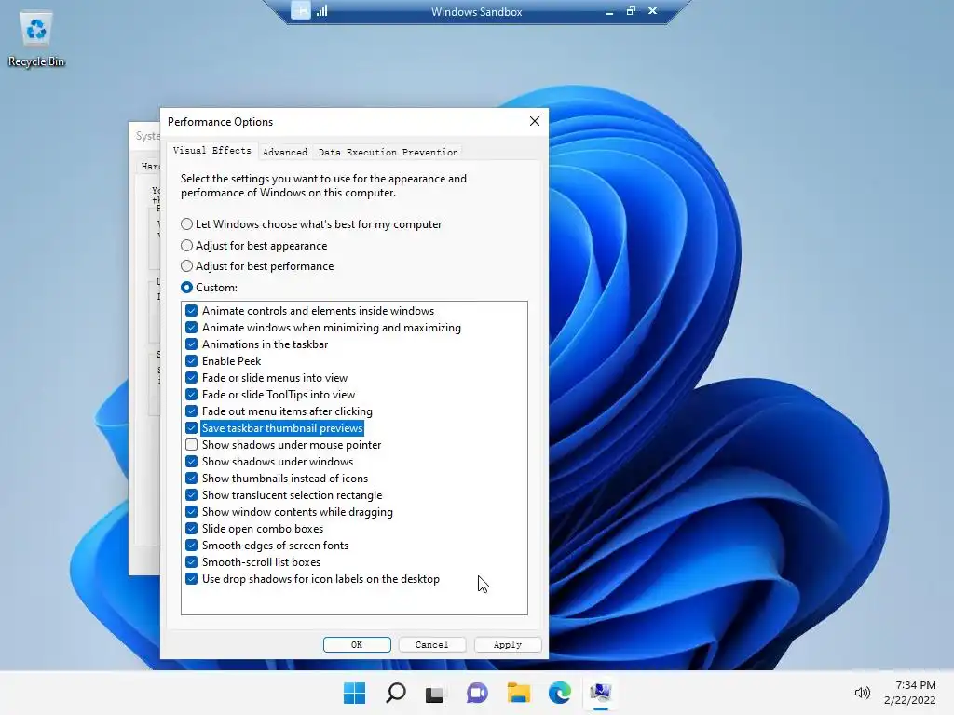The height and width of the screenshot is (715, 954).
Task: Open taskbar Search
Action: (x=395, y=693)
